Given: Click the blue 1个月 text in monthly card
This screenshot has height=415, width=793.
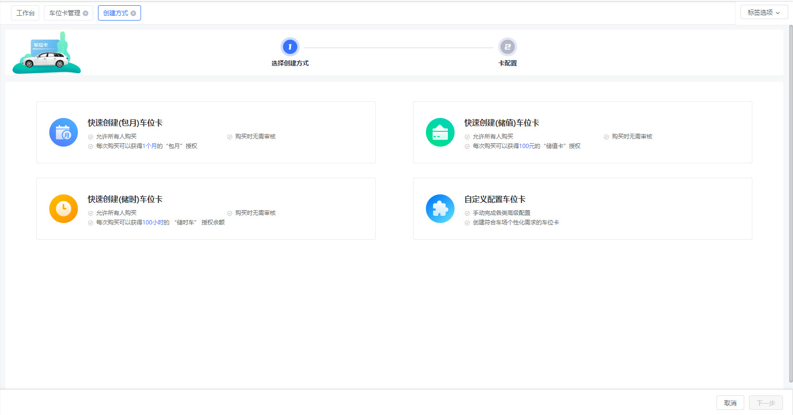Looking at the screenshot, I should (150, 146).
